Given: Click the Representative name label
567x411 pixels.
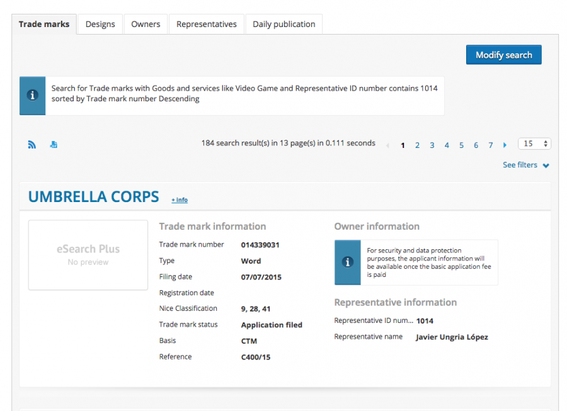Looking at the screenshot, I should (368, 337).
